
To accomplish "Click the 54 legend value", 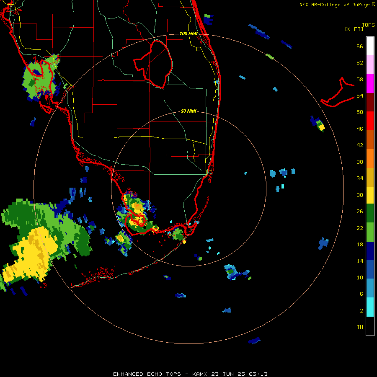I will (x=360, y=96).
